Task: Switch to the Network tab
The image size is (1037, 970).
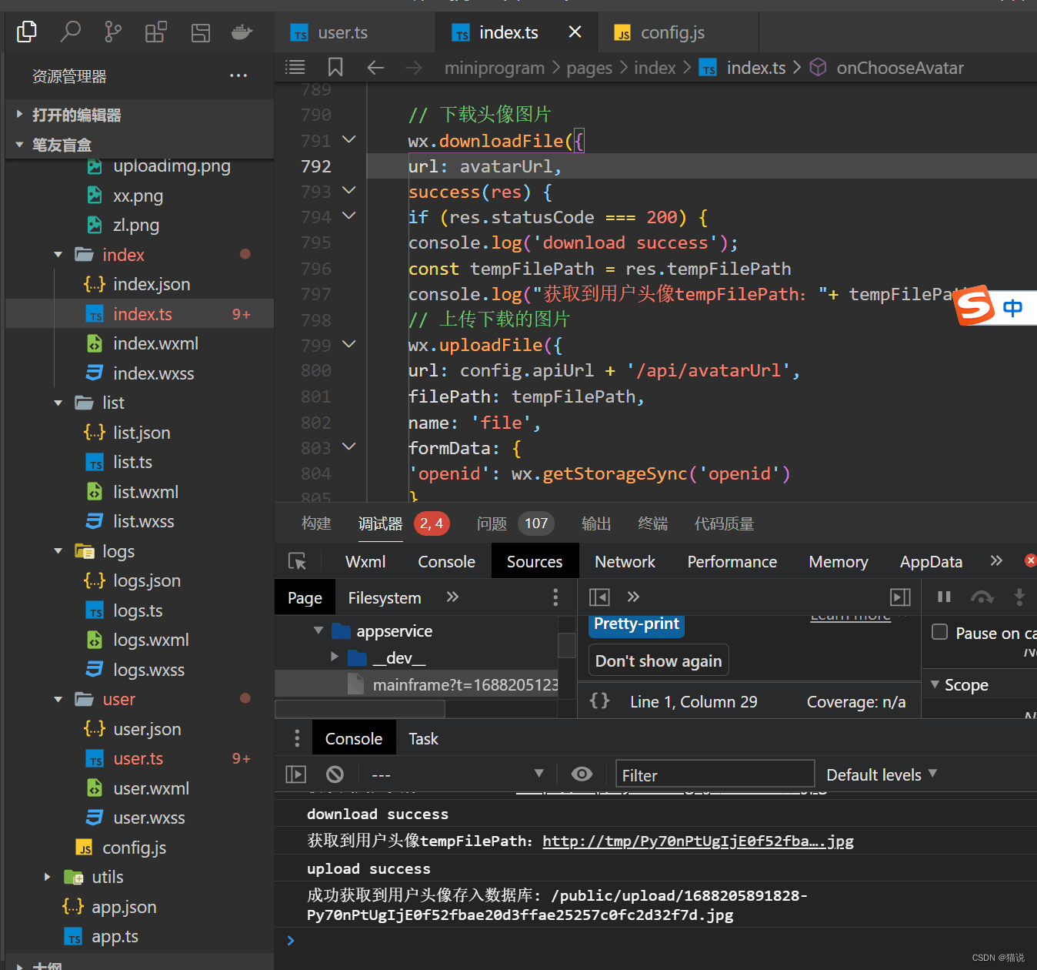Action: coord(624,562)
